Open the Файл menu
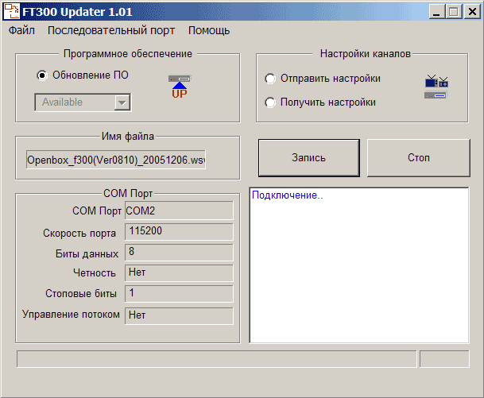 coord(21,30)
